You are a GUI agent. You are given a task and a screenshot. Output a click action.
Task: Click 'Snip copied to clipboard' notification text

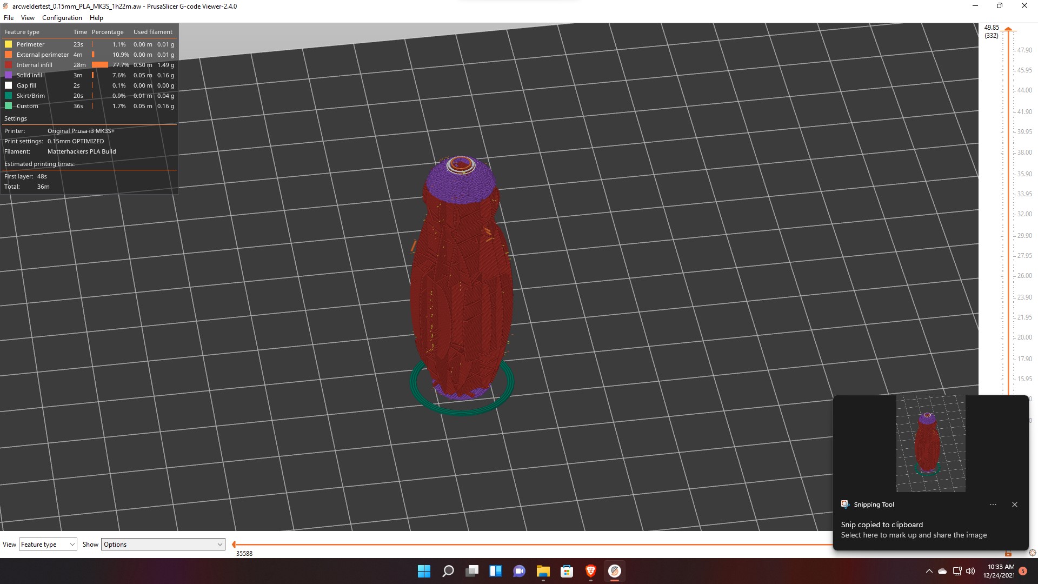881,525
